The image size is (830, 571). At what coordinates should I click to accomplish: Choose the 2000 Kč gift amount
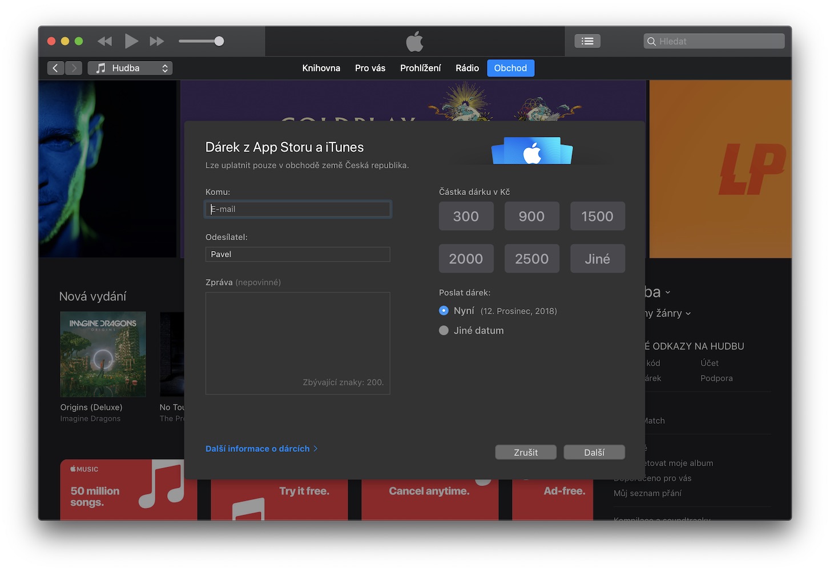466,258
